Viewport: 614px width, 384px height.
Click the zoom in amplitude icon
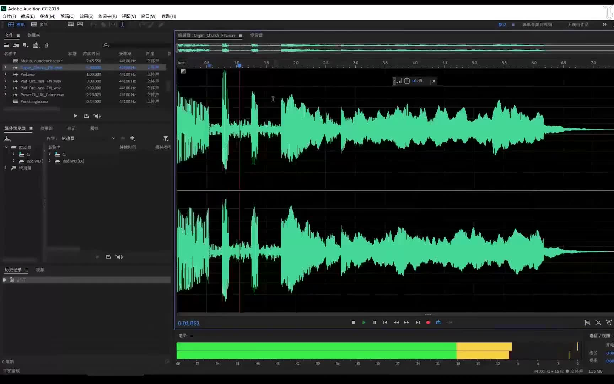coord(587,323)
